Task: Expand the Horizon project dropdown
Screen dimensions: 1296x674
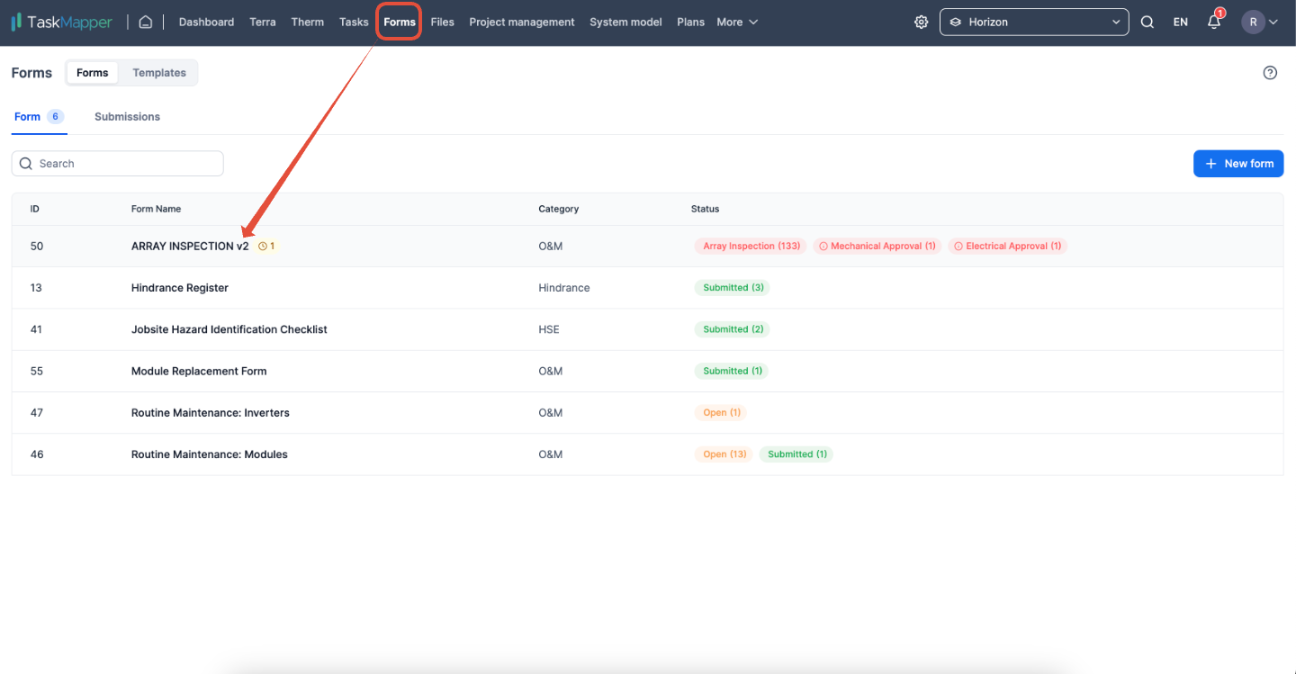Action: click(x=1034, y=22)
